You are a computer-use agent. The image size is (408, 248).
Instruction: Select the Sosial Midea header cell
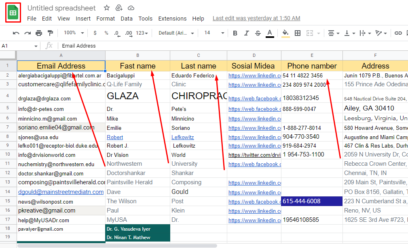254,66
